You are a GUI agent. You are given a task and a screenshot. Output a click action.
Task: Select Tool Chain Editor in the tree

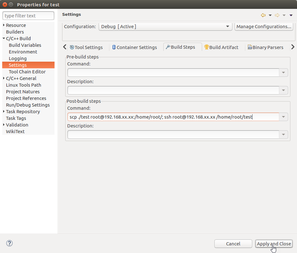[27, 72]
